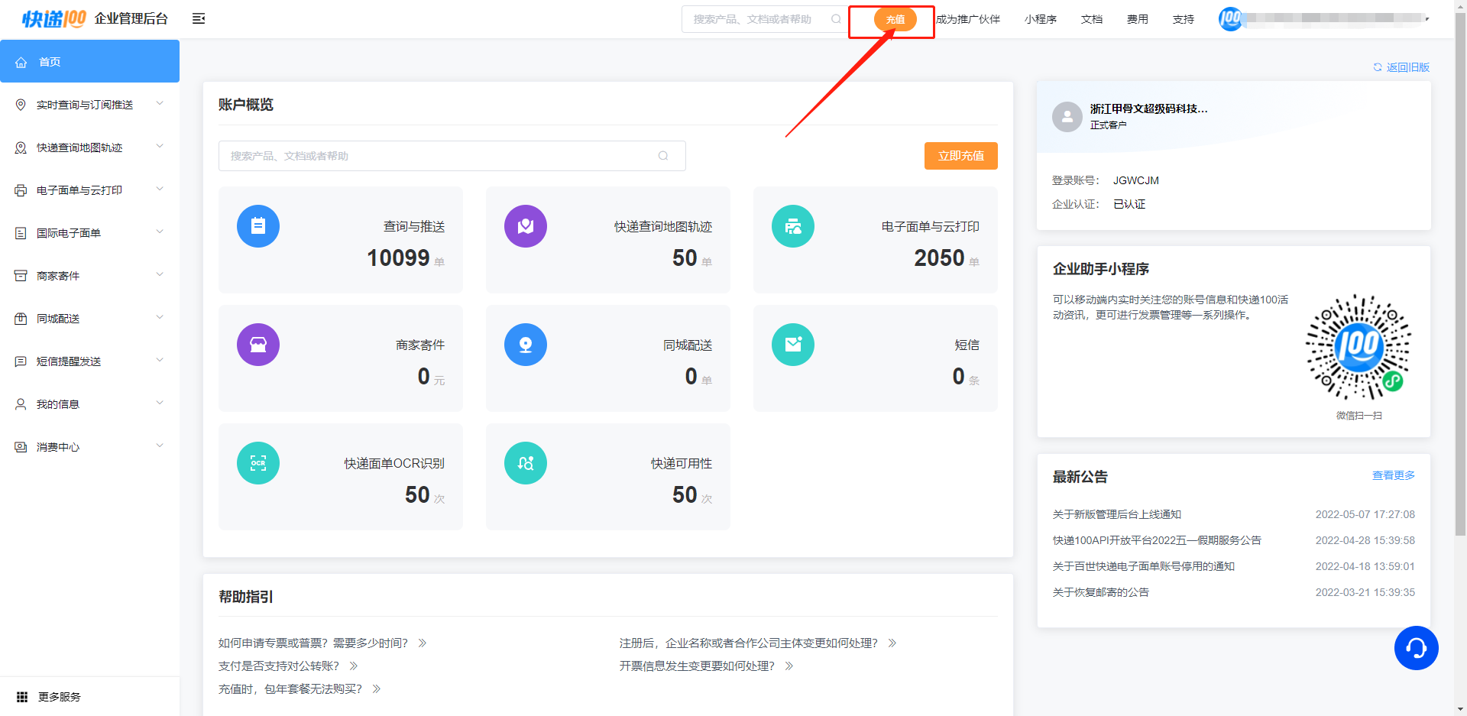Expand 快递查询地图轨迹 sidebar chevron
The image size is (1467, 716).
160,146
